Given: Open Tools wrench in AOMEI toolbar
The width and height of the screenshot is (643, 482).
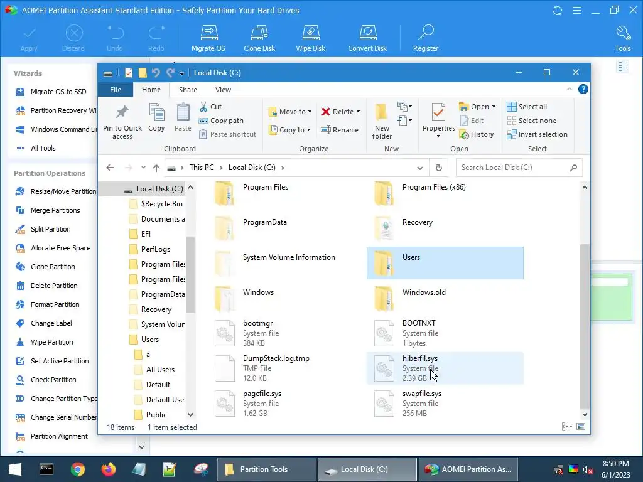Looking at the screenshot, I should pos(622,38).
